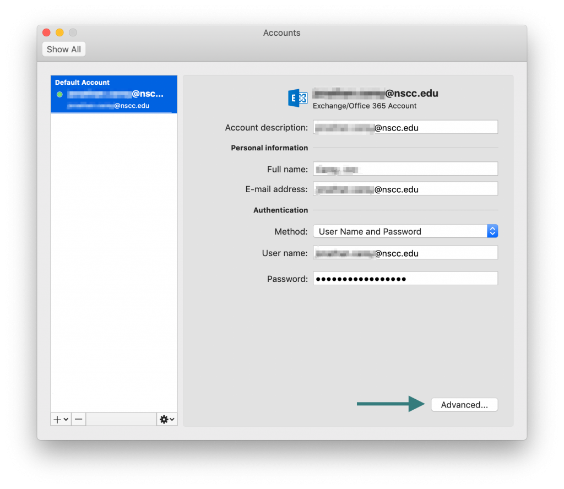This screenshot has height=489, width=564.
Task: Open the gear actions menu
Action: (167, 420)
